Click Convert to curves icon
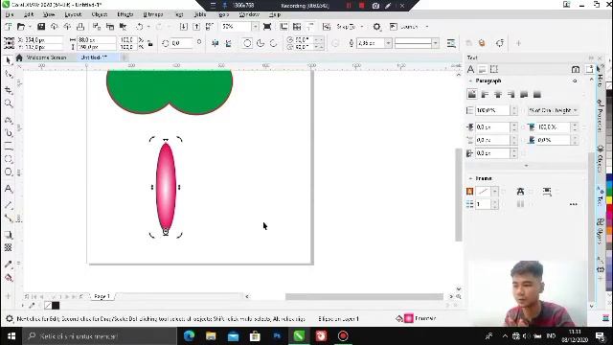 (500, 43)
